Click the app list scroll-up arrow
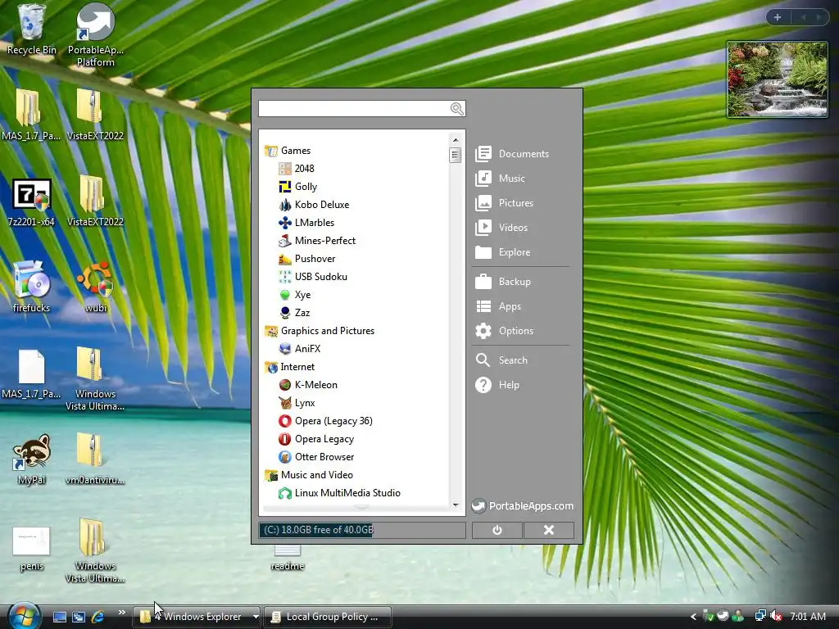Viewport: 839px width, 629px height. [456, 139]
